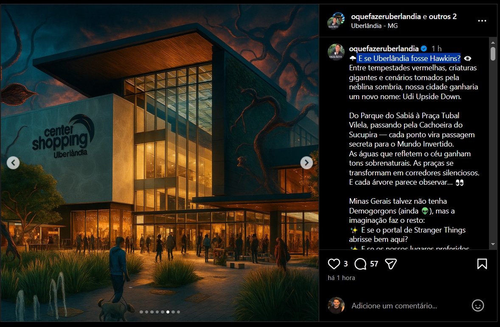Go to next carousel image
This screenshot has width=500, height=327.
[x=306, y=163]
